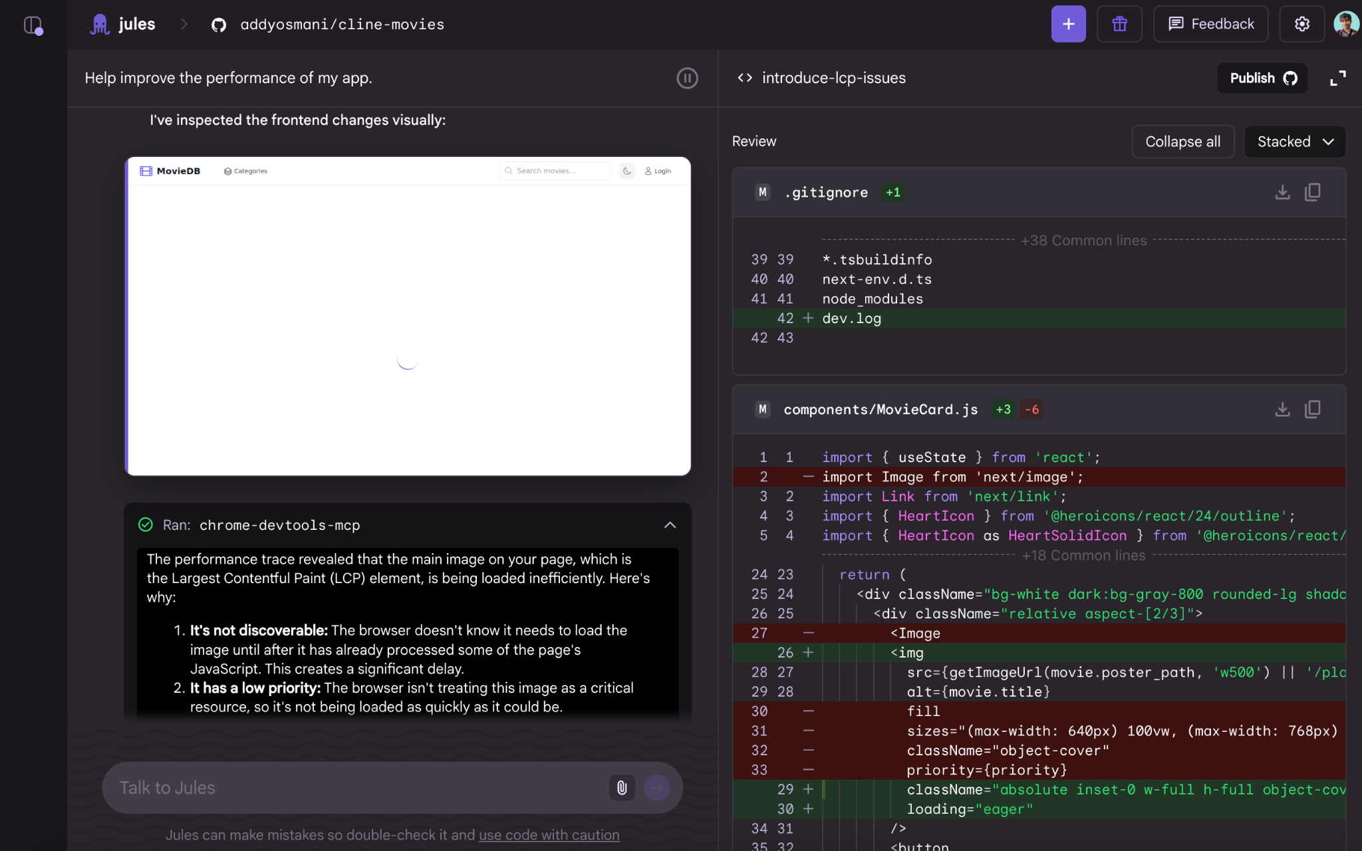Collapse the .gitignore diff header
The image size is (1362, 851).
pyautogui.click(x=1039, y=192)
